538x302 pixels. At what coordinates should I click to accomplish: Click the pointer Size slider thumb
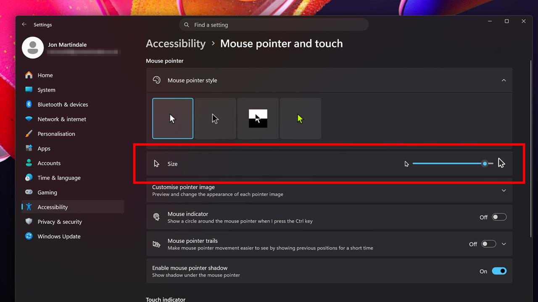click(485, 164)
